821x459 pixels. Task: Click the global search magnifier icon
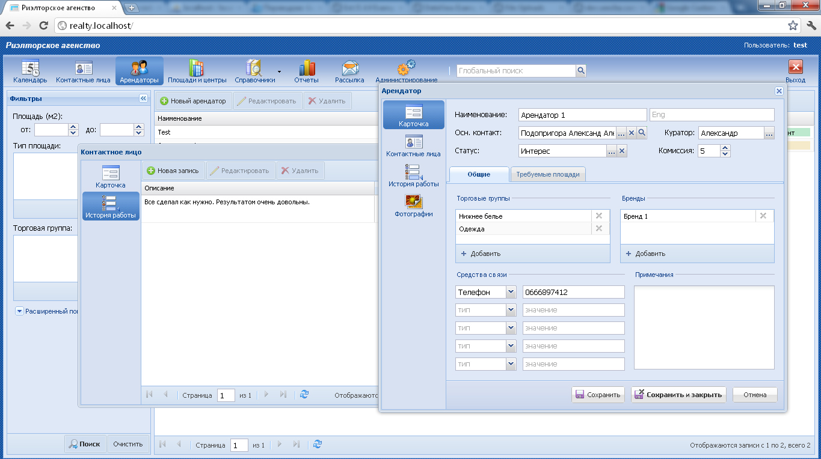tap(581, 71)
